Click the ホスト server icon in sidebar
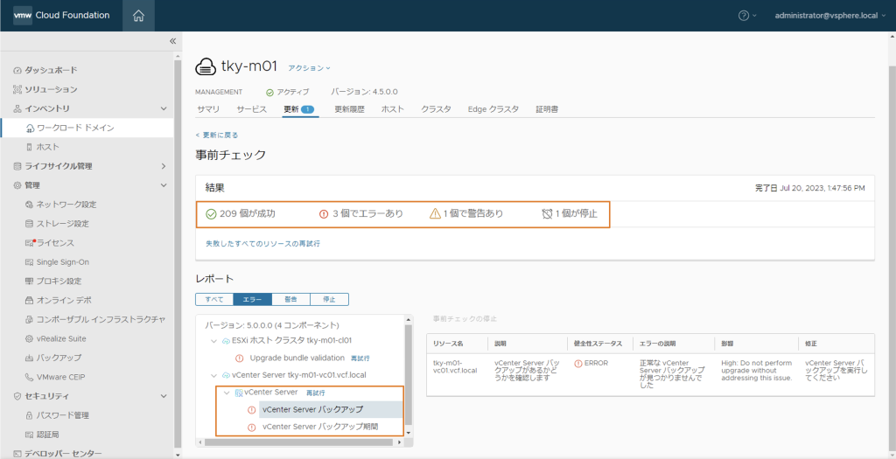896x459 pixels. [x=29, y=147]
